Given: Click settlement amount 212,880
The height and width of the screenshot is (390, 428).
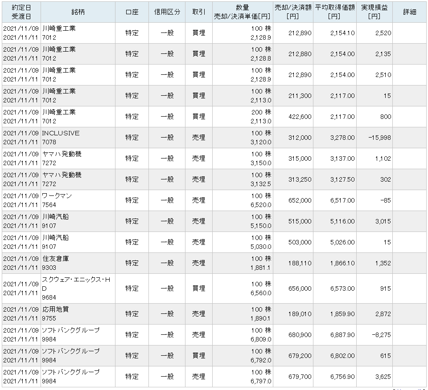Looking at the screenshot, I should click(300, 54).
